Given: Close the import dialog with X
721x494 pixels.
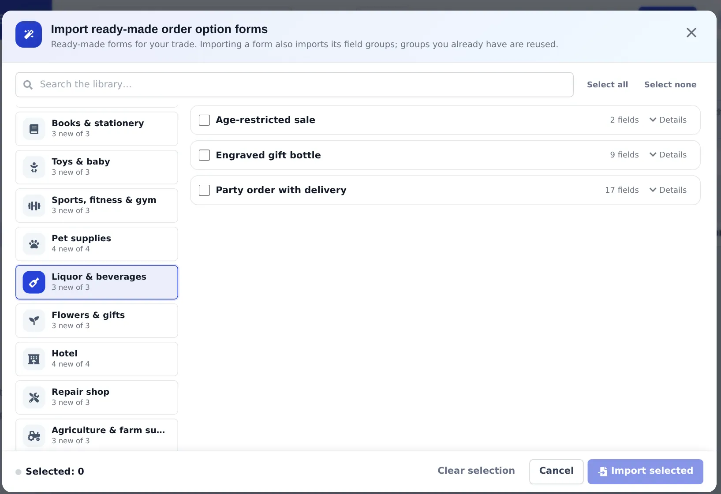Looking at the screenshot, I should click(x=691, y=33).
